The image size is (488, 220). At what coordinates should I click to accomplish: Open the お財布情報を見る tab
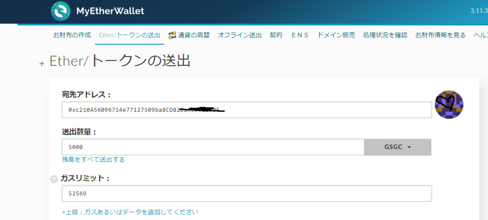[440, 35]
